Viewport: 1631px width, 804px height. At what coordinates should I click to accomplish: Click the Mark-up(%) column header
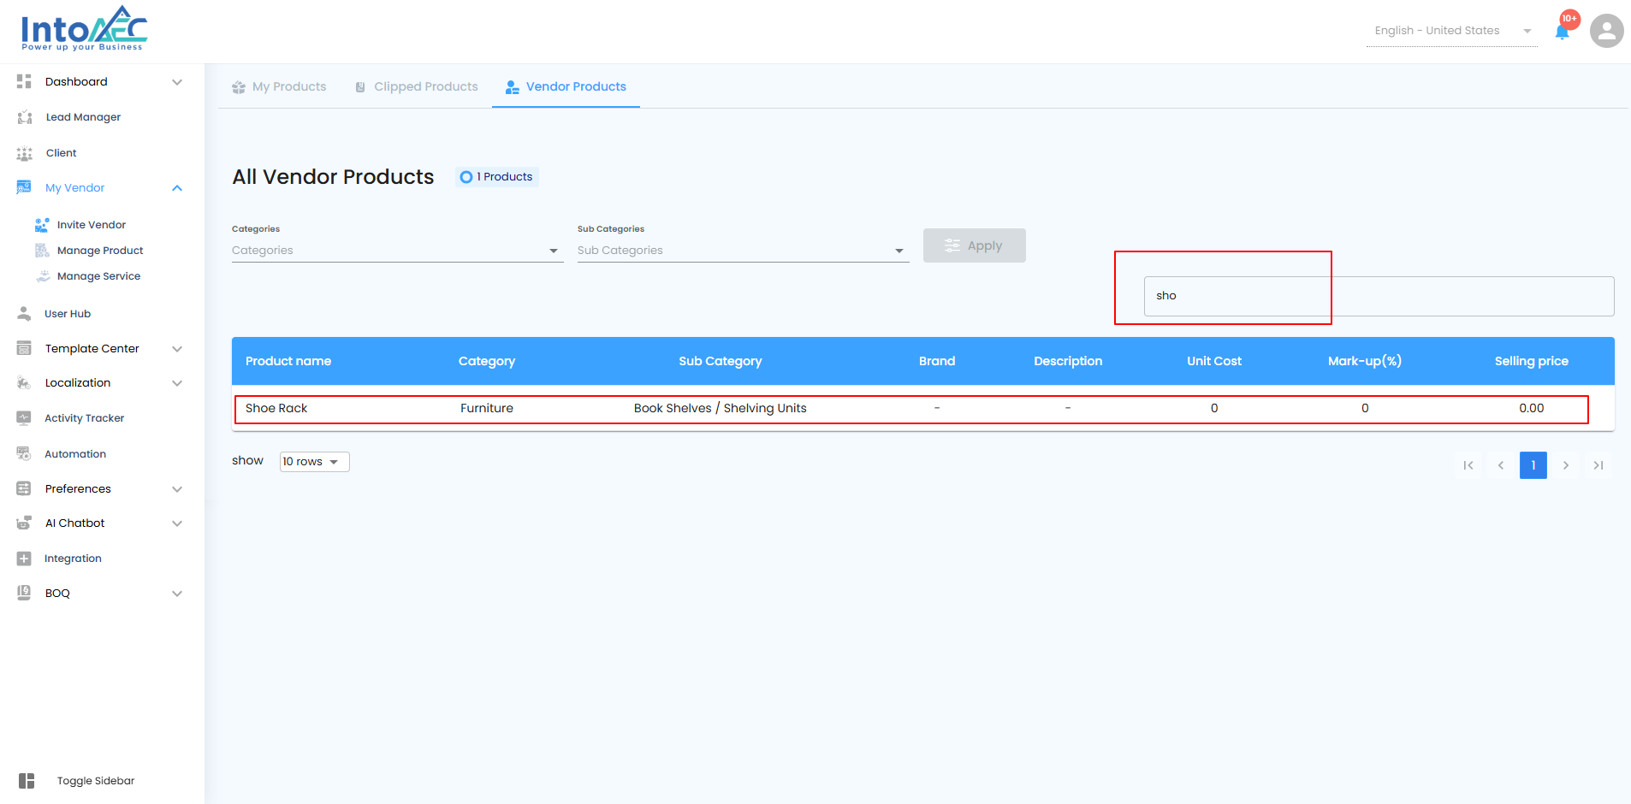(1365, 361)
